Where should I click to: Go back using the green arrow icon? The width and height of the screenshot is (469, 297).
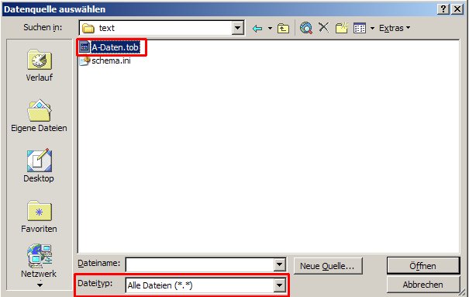(257, 28)
